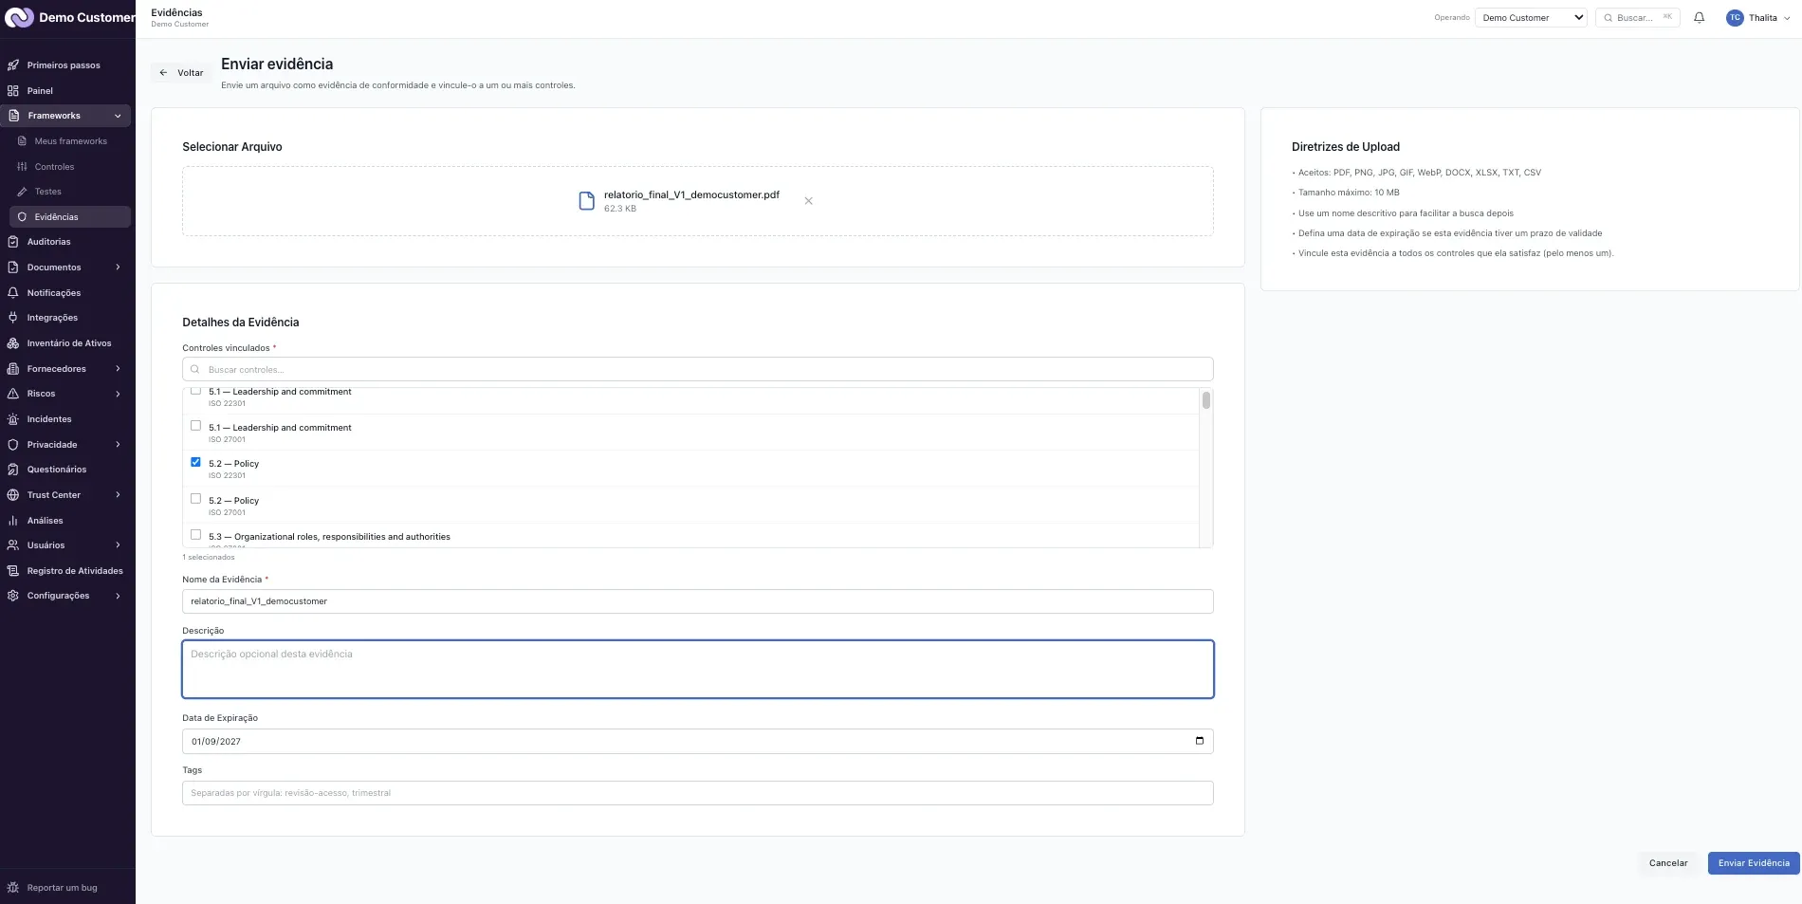Submit with Enviar Evidência button
The image size is (1802, 904).
(1754, 863)
